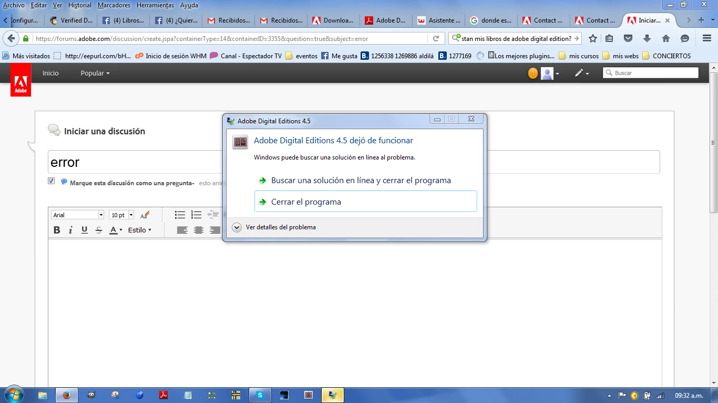The height and width of the screenshot is (403, 718).
Task: Insert a numbered list
Action: [196, 215]
